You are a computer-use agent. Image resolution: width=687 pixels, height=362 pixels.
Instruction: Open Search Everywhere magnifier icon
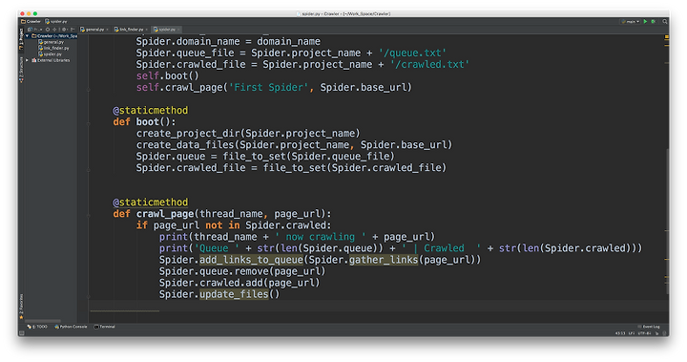[x=665, y=21]
